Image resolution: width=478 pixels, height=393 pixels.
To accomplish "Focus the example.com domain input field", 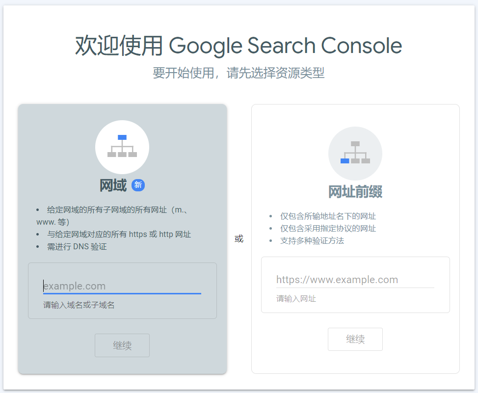I will [122, 286].
